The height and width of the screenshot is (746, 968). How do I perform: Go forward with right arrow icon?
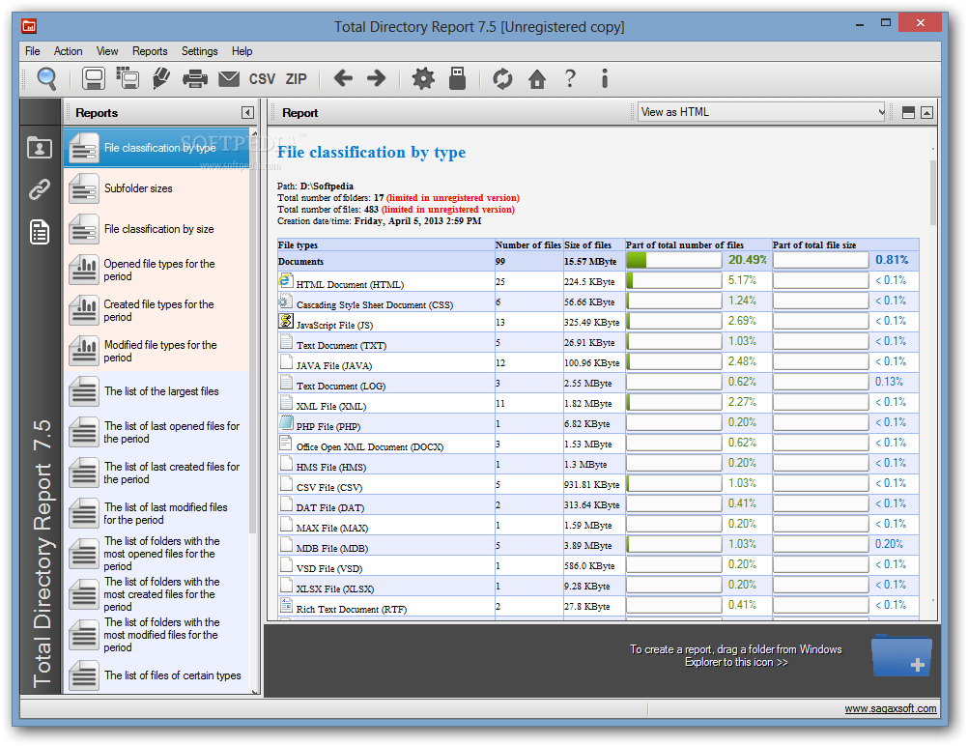[376, 78]
